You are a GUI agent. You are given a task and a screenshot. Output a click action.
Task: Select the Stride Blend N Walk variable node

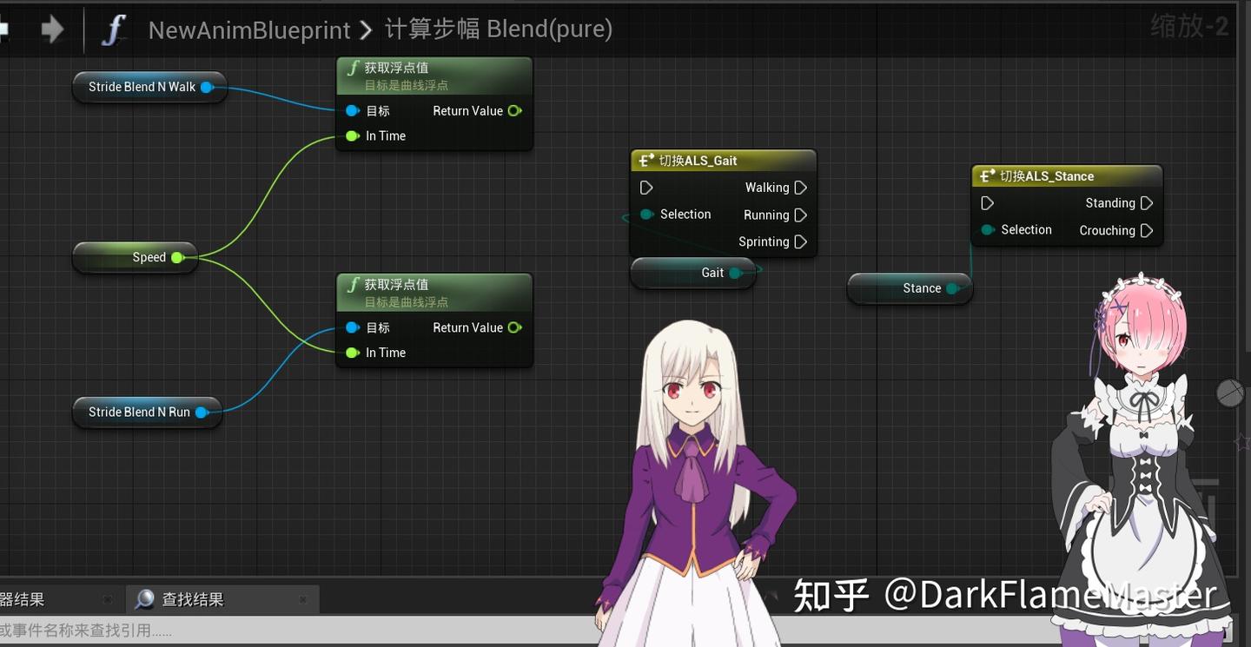[149, 87]
